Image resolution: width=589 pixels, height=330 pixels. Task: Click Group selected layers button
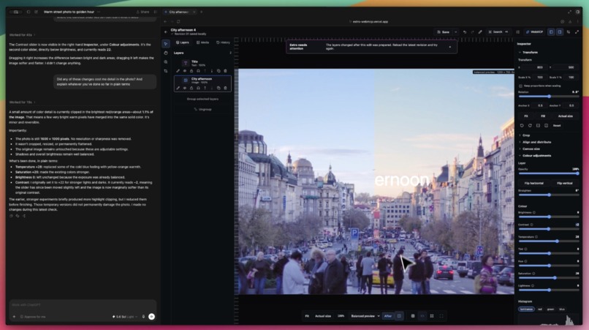(x=202, y=99)
